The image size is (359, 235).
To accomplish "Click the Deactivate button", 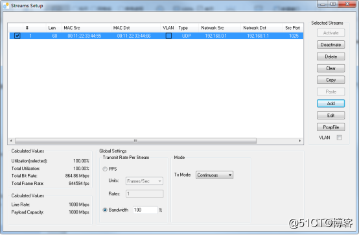I will pos(331,45).
